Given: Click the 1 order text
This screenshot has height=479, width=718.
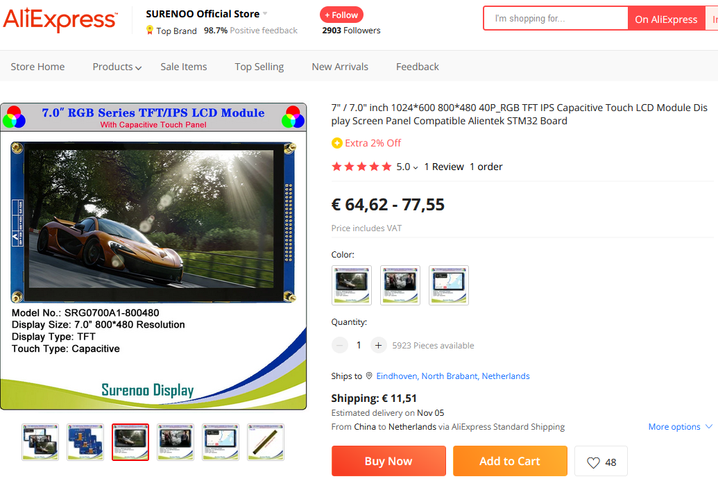Looking at the screenshot, I should 486,167.
